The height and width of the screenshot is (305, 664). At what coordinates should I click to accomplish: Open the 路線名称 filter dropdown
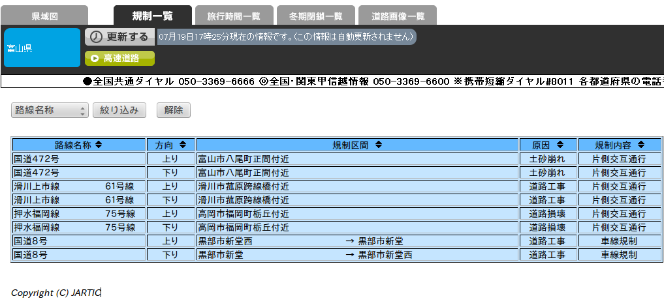[50, 110]
